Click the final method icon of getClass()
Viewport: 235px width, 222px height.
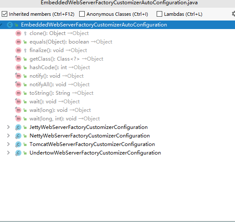pyautogui.click(x=18, y=59)
